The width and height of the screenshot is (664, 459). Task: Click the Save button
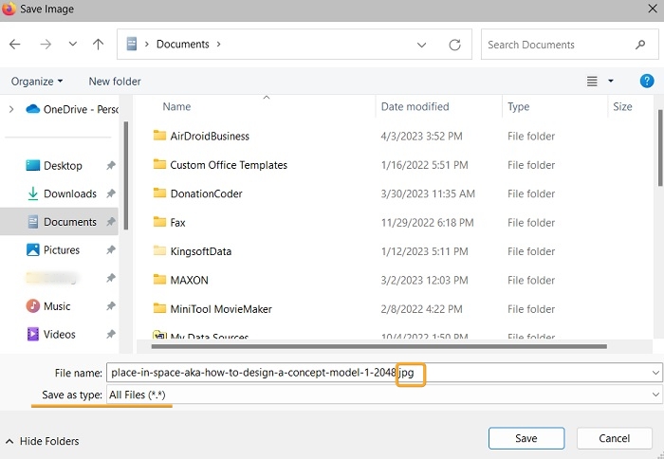tap(526, 438)
